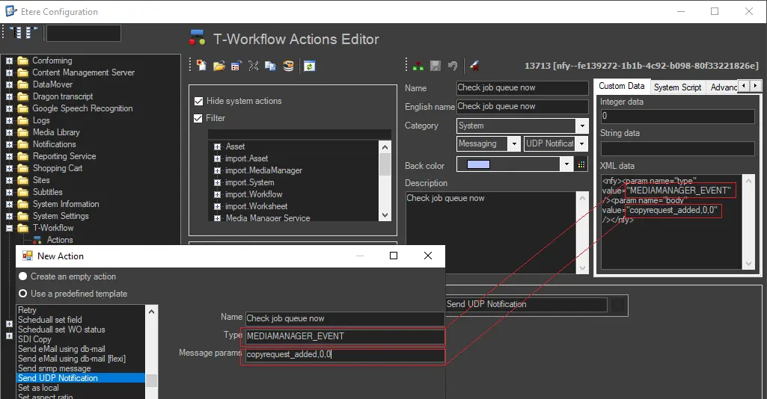Click the copy toolbar icon
Viewport: 767px width, 399px height.
(x=270, y=66)
